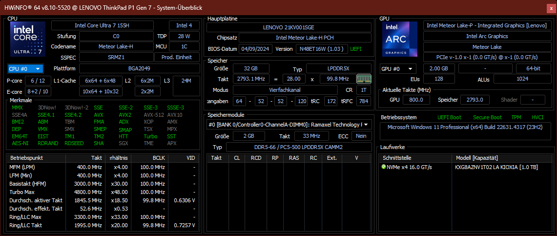The width and height of the screenshot is (557, 236).
Task: Click the green UEFI label
Action: point(357,49)
